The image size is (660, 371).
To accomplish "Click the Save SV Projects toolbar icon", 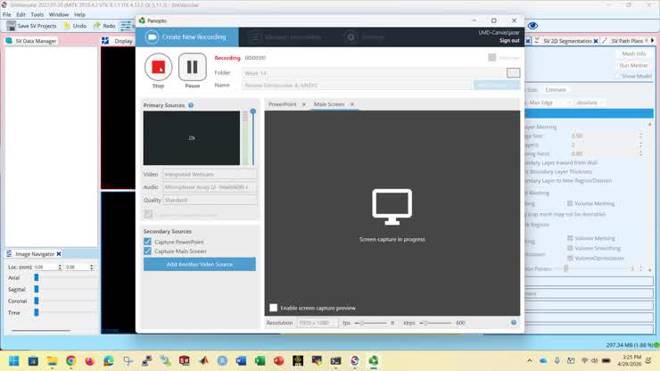I will click(x=12, y=26).
